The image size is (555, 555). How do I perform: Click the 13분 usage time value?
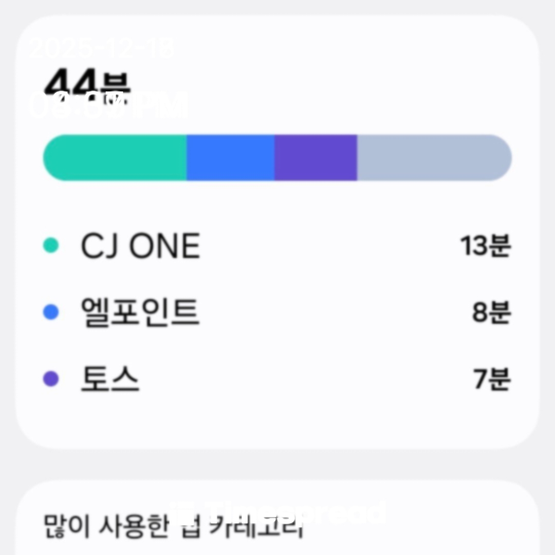[485, 246]
